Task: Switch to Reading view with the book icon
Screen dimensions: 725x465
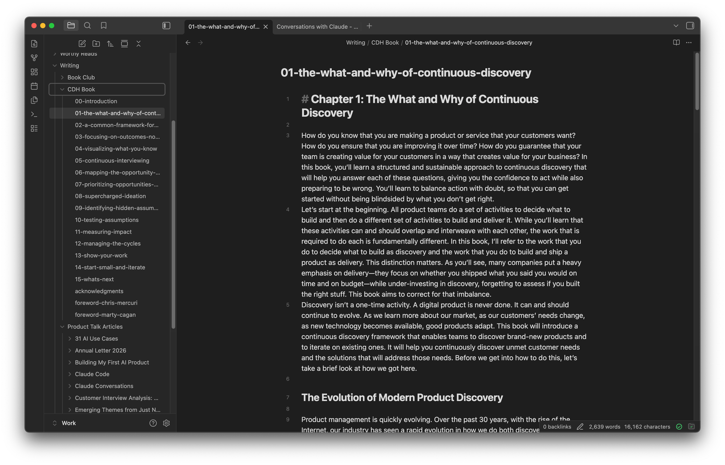Action: tap(676, 42)
